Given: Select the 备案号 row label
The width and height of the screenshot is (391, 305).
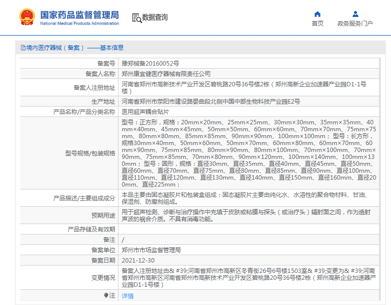Looking at the screenshot, I should (x=106, y=64).
